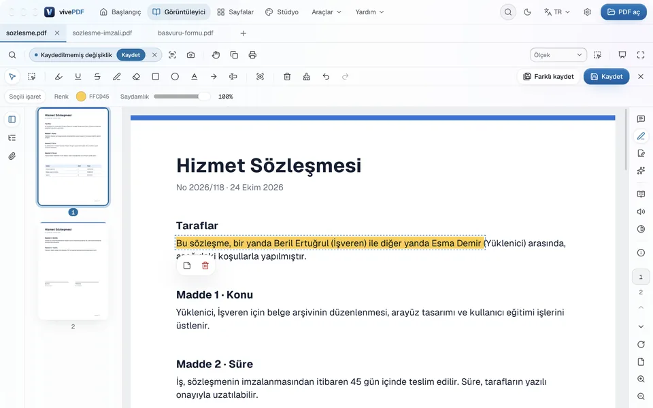Toggle dark mode moon icon
Viewport: 653px width, 408px height.
[x=527, y=12]
